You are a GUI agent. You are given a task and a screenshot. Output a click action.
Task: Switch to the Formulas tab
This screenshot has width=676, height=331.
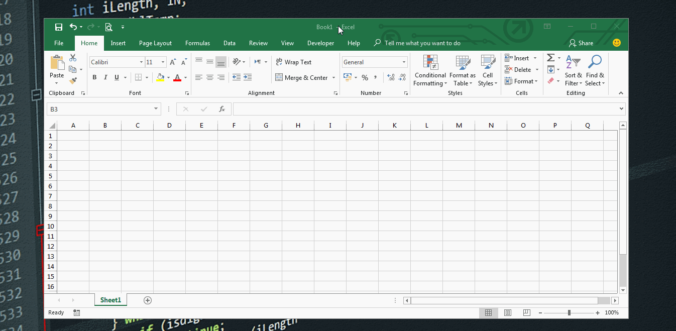197,43
